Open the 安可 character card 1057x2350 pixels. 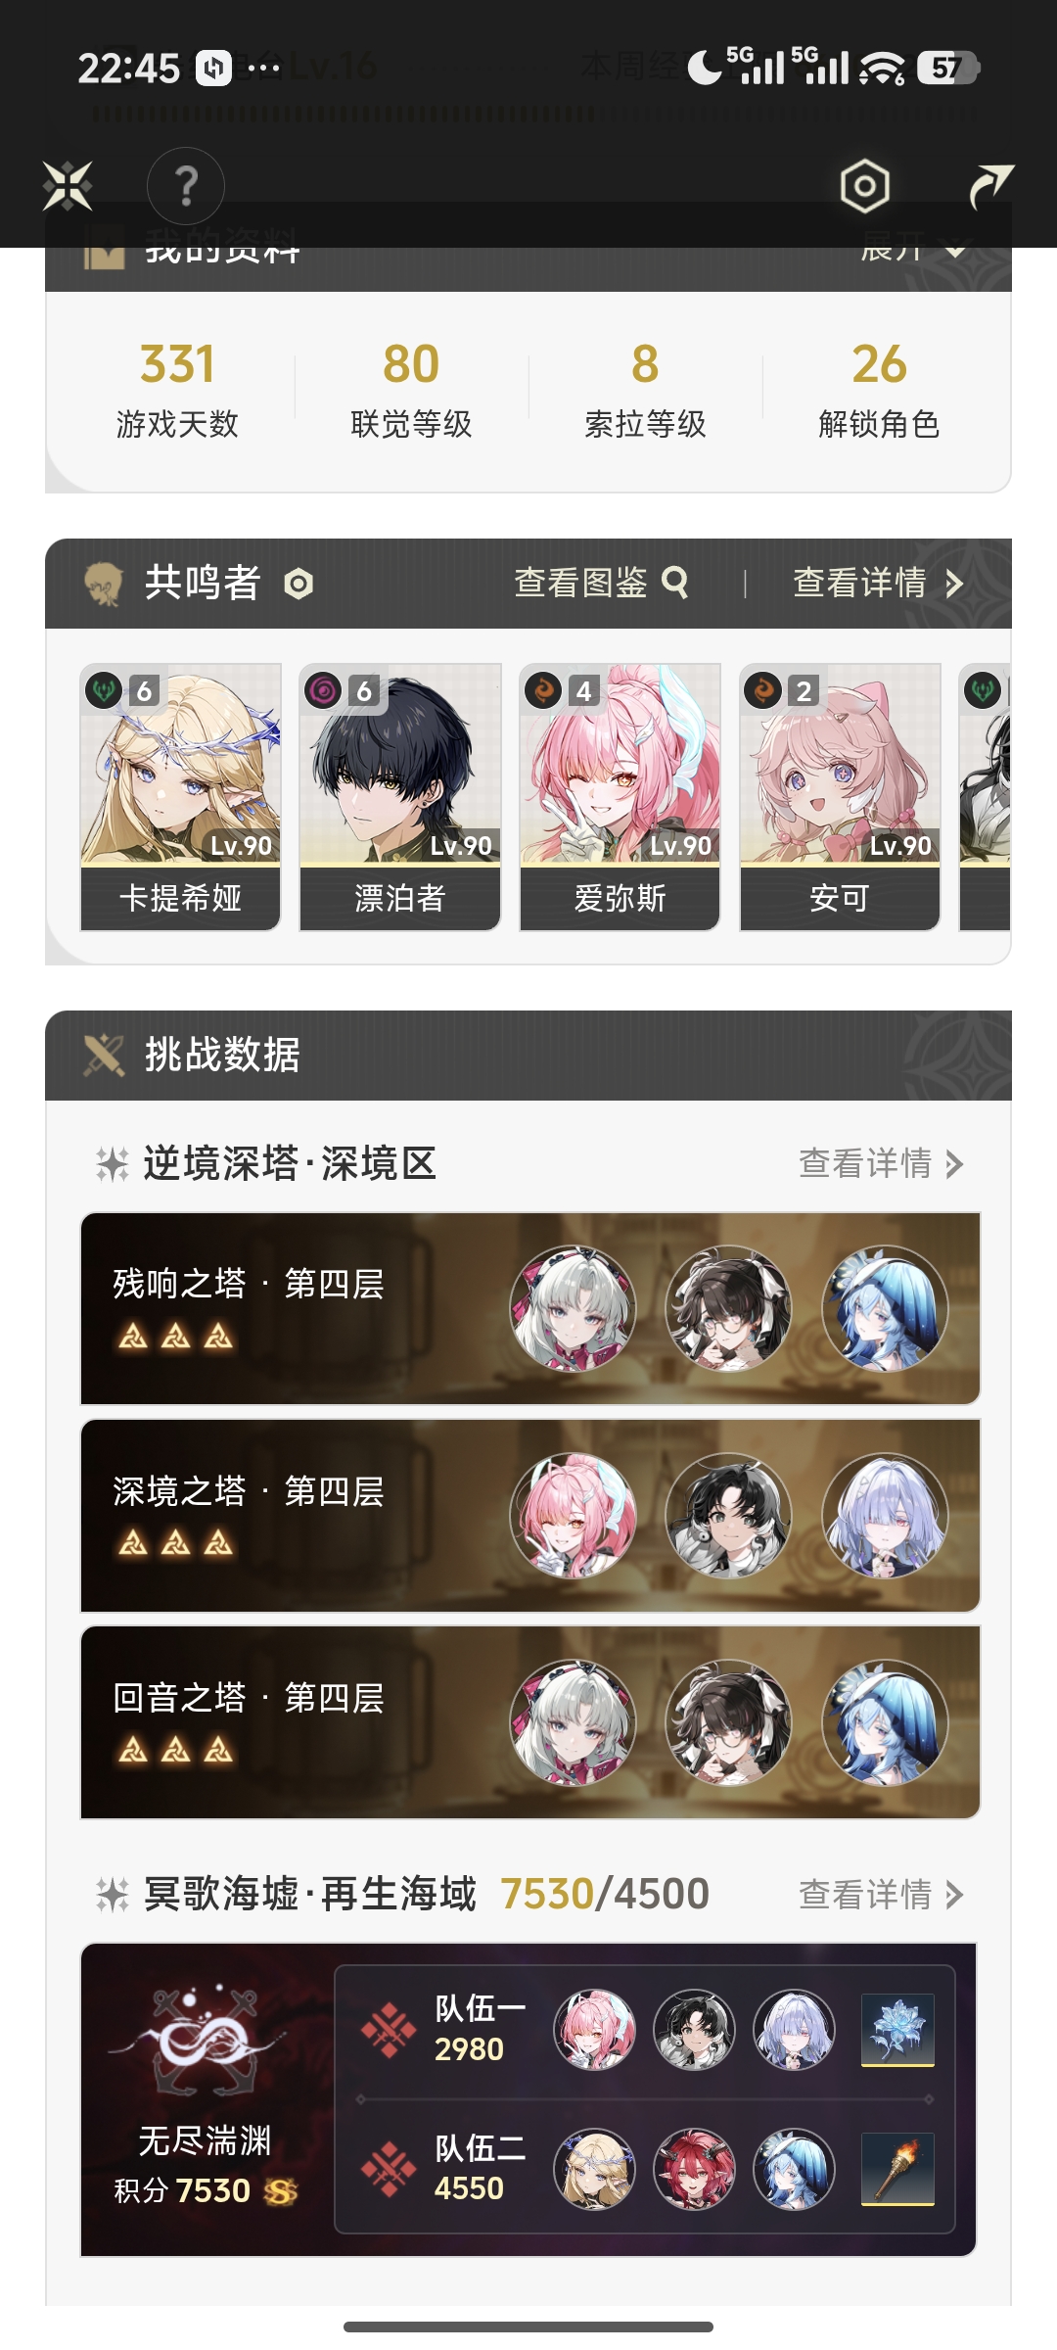840,797
